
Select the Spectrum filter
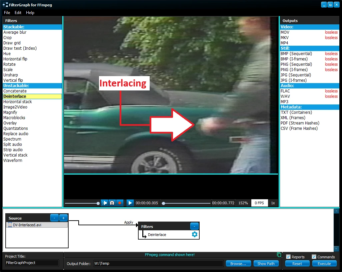[32, 139]
